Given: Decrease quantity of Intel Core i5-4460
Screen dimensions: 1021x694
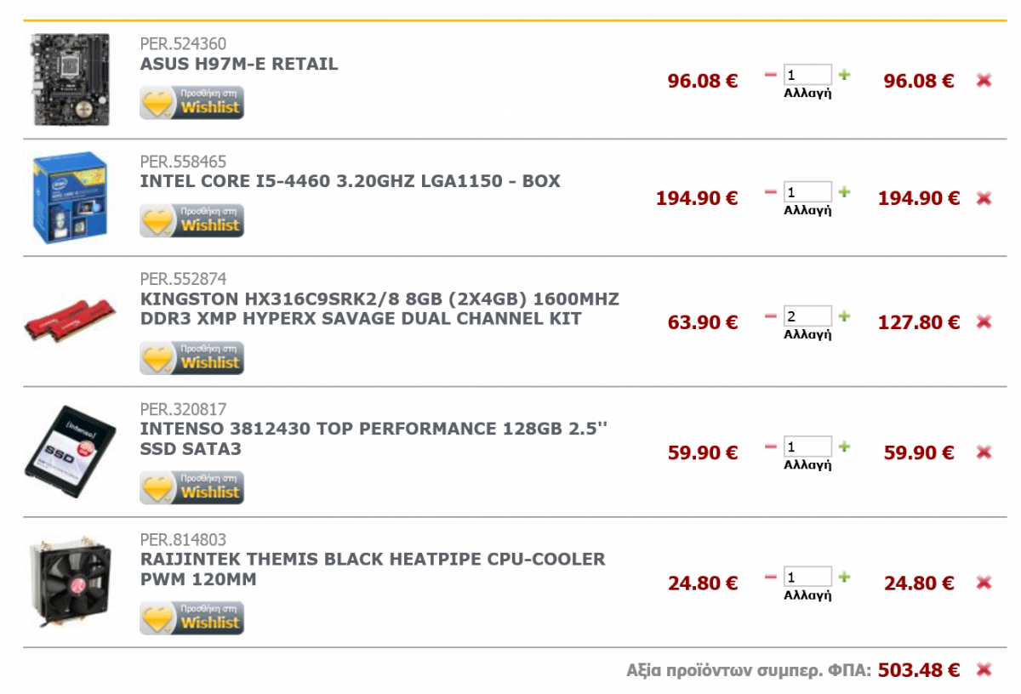Looking at the screenshot, I should (x=771, y=192).
